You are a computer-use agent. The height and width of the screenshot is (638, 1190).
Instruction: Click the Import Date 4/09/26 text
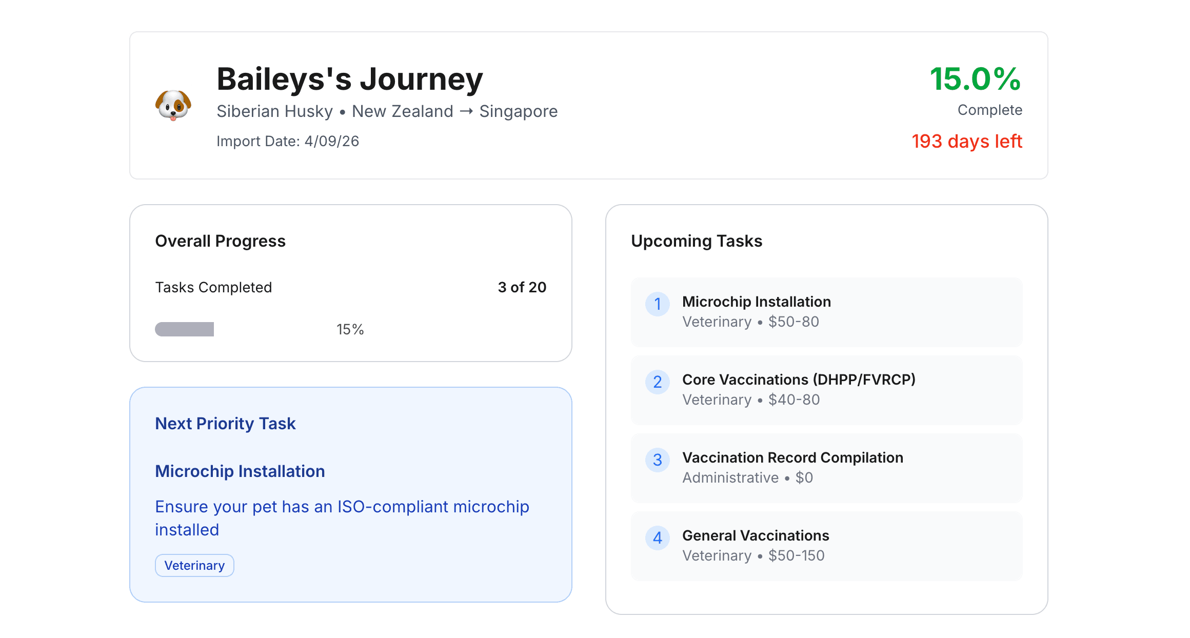click(x=287, y=141)
